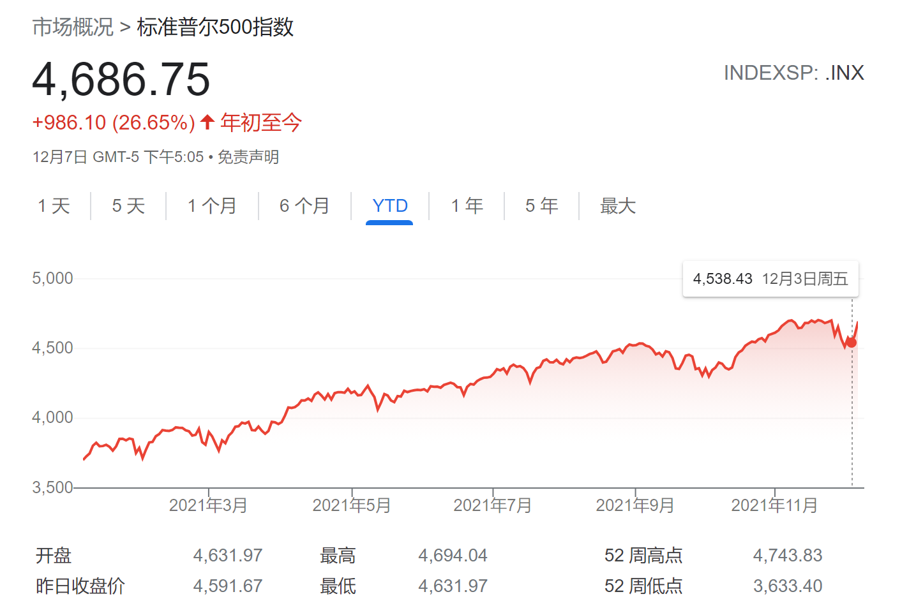The height and width of the screenshot is (615, 916).
Task: Click the current index value 4,686.75
Action: [121, 80]
